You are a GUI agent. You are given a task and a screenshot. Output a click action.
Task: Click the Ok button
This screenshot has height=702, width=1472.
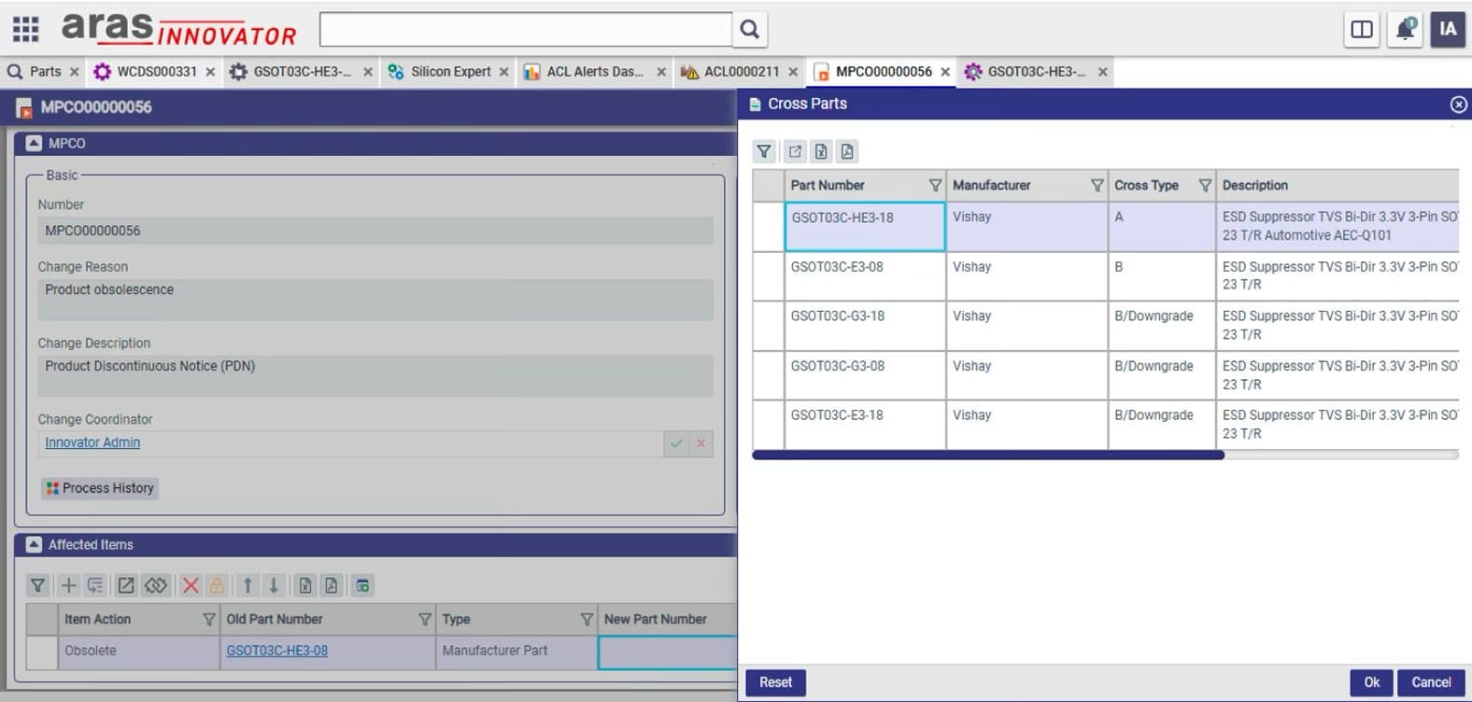(1371, 682)
